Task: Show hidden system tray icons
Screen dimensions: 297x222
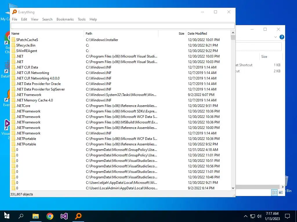Action: click(x=245, y=216)
